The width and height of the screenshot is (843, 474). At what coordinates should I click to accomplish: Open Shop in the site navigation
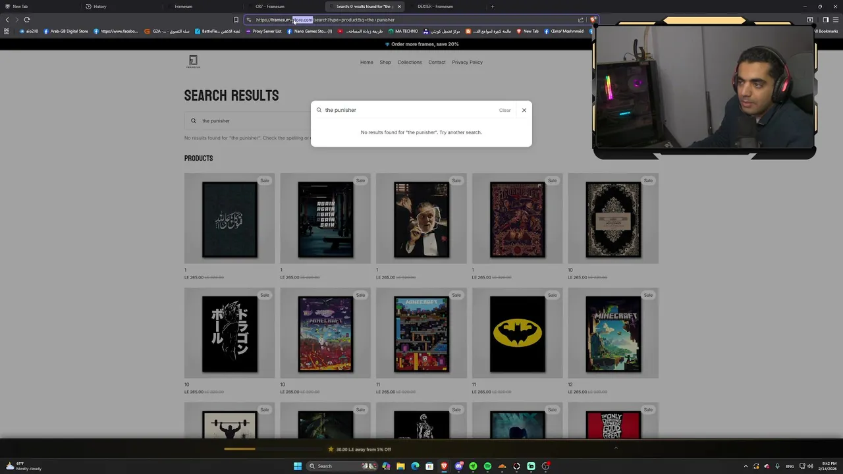pyautogui.click(x=385, y=62)
